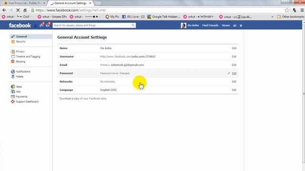
Task: Open orkut - Unseen DPz bookmark
Action: 52,17
